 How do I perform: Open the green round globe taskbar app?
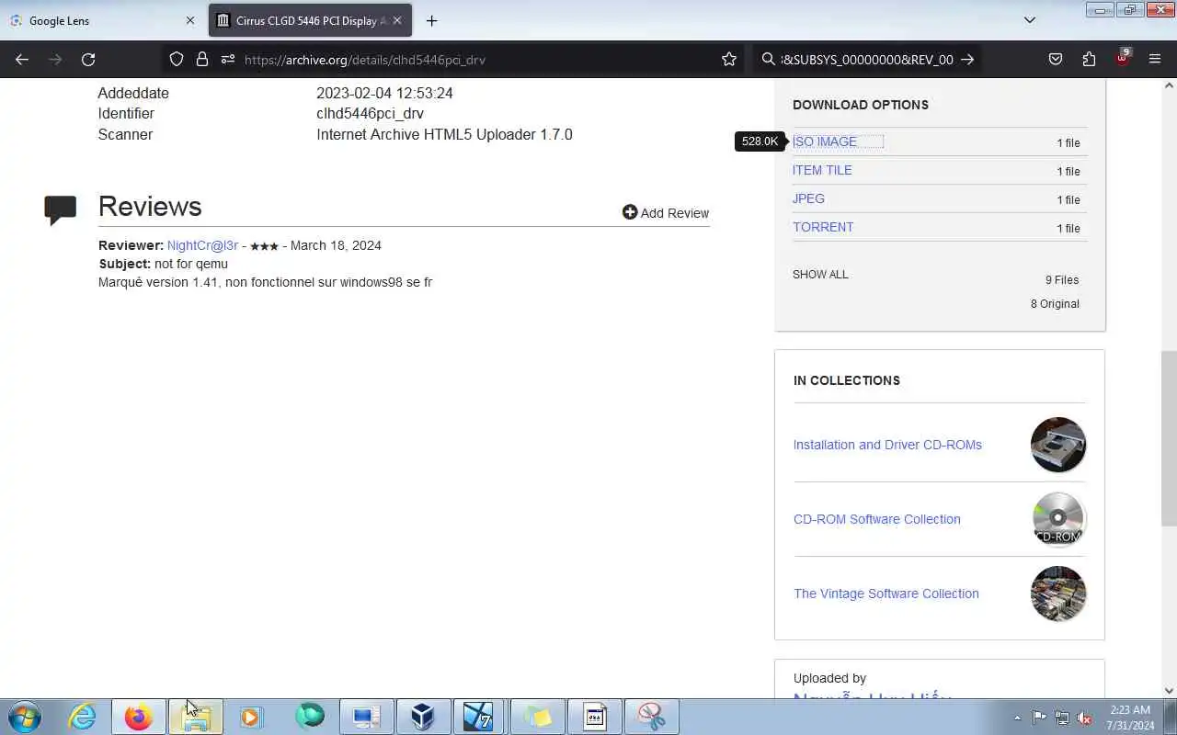310,717
